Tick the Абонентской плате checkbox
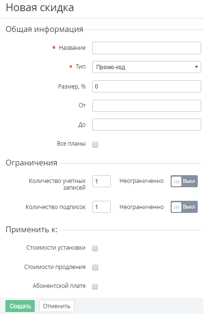This screenshot has height=315, width=205. tap(95, 286)
